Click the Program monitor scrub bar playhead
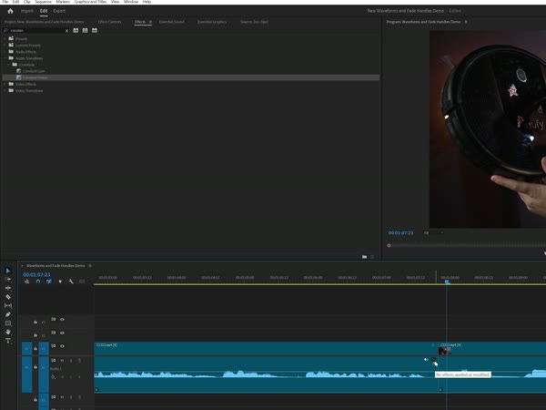Screen dimensions: 546x410 point(389,245)
